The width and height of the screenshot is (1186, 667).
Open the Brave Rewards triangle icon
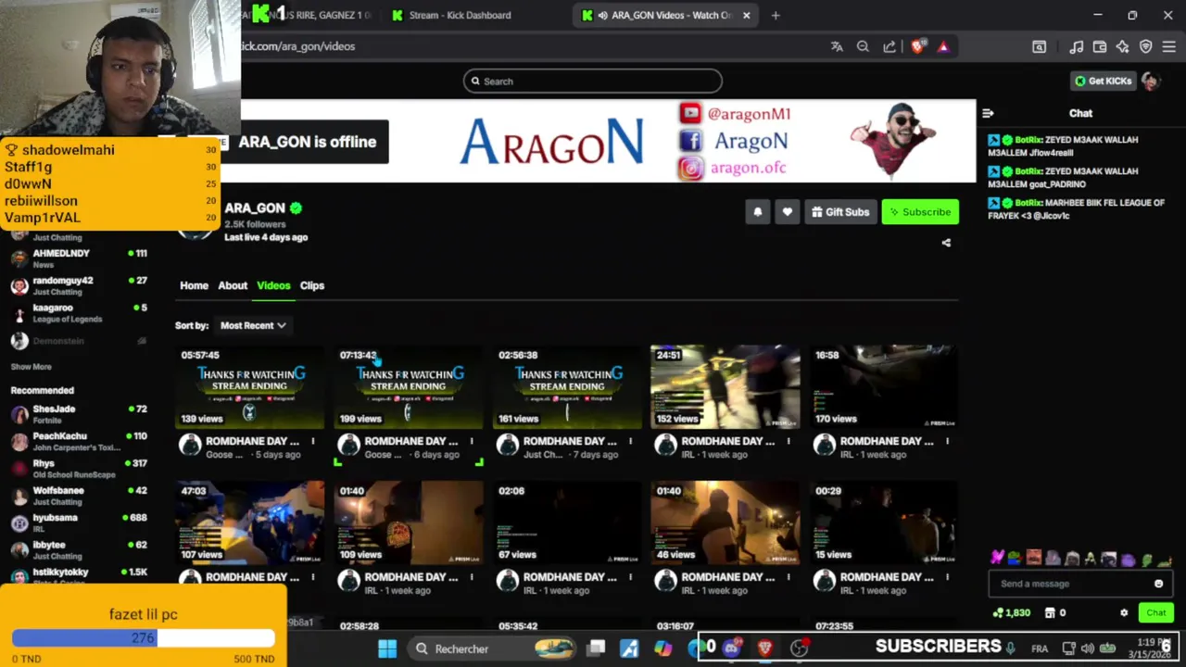pyautogui.click(x=943, y=46)
